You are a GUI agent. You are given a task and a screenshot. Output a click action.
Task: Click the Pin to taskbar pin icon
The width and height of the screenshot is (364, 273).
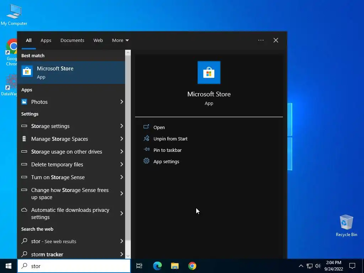pos(146,150)
